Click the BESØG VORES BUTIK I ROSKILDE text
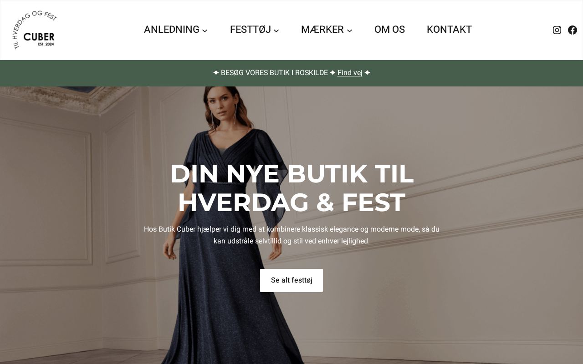Screen dimensions: 583x364 click(x=274, y=73)
